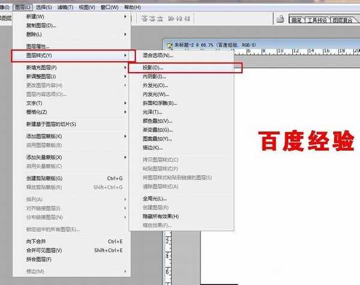
Task: Select 内发光(W)... inner glow
Action: 181,94
